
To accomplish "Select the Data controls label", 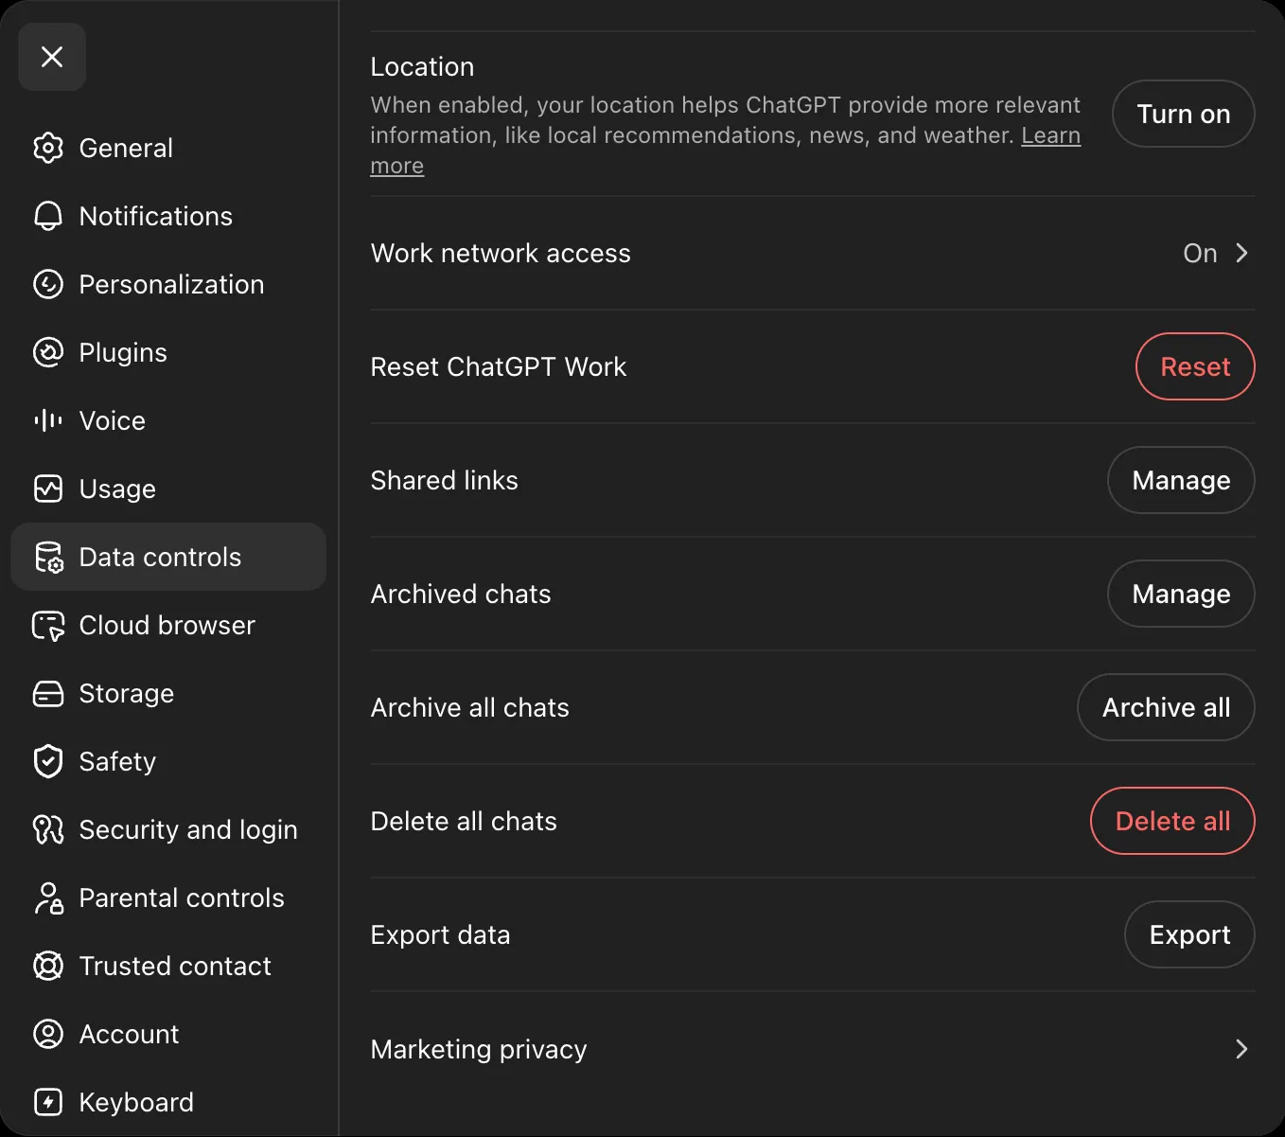I will 160,557.
